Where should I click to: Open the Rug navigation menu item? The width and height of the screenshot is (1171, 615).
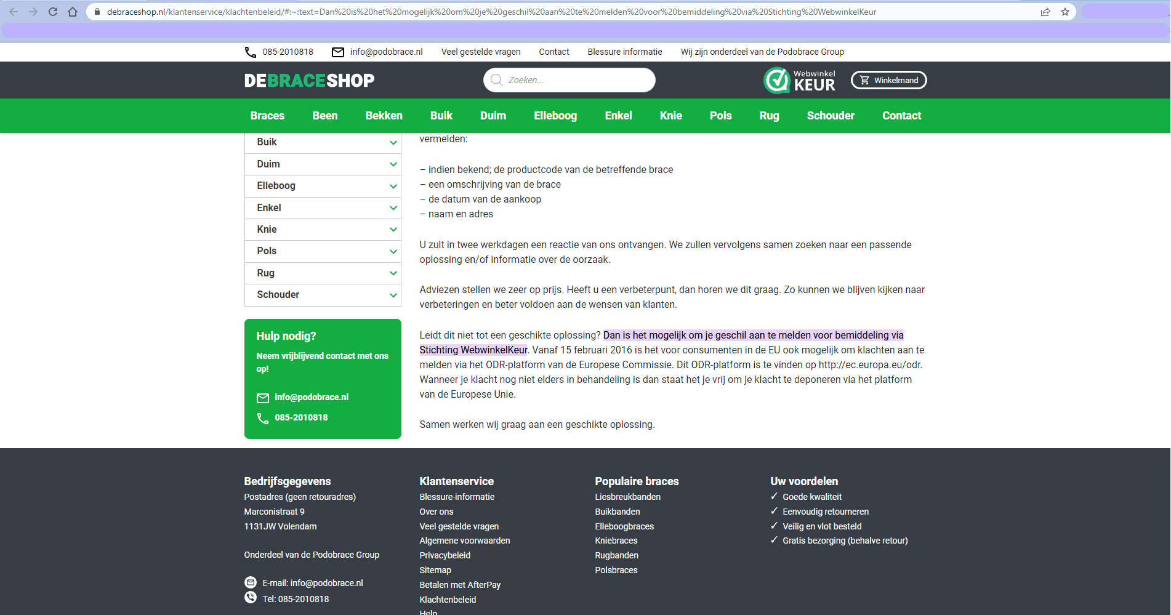[x=769, y=116]
